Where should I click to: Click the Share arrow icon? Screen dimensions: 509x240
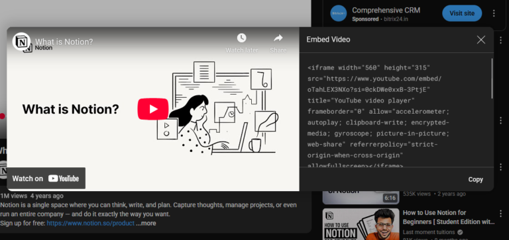[x=278, y=38]
